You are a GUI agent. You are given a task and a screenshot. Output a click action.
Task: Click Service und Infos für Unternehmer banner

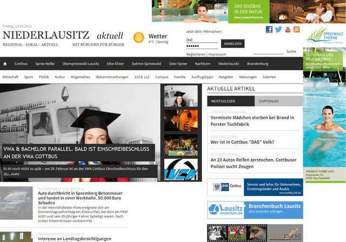[x=274, y=187]
